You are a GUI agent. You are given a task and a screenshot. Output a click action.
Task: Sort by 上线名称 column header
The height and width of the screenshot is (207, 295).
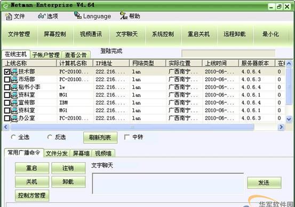[29, 63]
